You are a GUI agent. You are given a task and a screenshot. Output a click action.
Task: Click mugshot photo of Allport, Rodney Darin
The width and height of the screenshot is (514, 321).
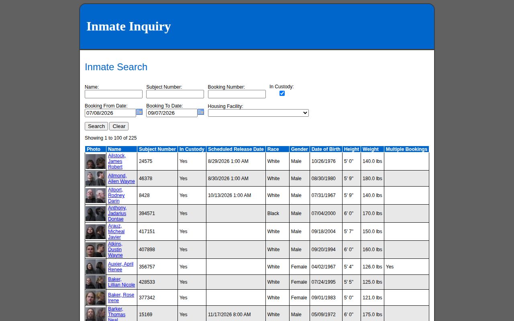(96, 196)
